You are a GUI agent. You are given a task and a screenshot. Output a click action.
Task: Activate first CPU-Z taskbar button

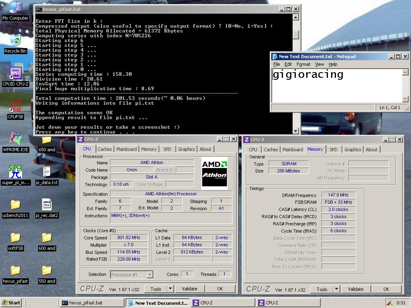click(223, 303)
